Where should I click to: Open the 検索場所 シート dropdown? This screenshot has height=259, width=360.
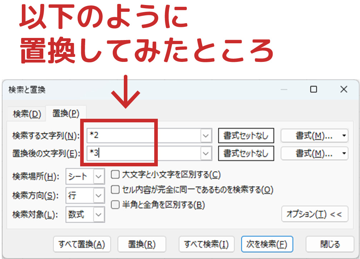pyautogui.click(x=99, y=176)
